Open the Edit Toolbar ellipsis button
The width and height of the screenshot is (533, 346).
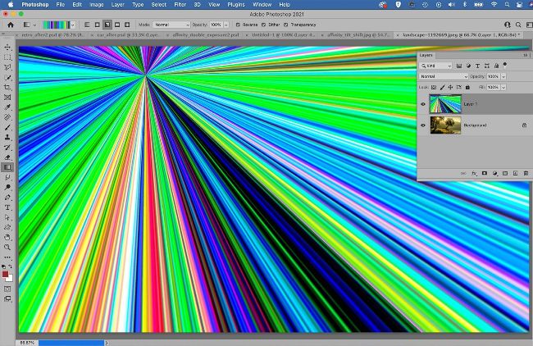pos(7,257)
